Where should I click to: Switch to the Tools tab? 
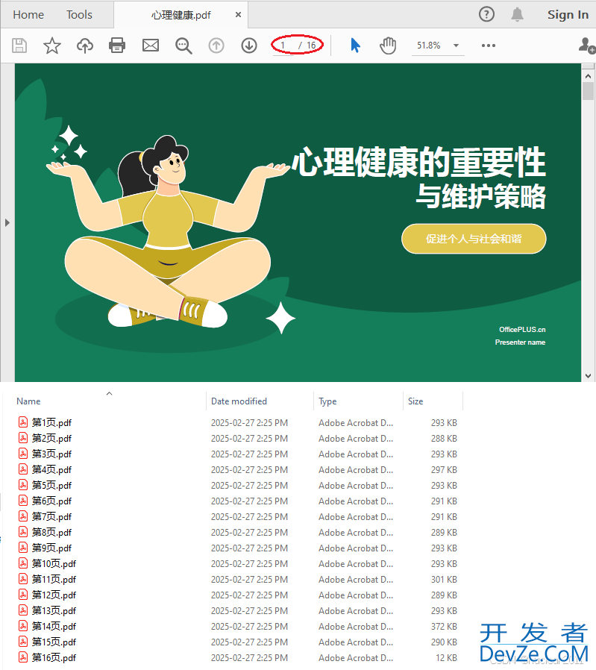click(x=79, y=15)
